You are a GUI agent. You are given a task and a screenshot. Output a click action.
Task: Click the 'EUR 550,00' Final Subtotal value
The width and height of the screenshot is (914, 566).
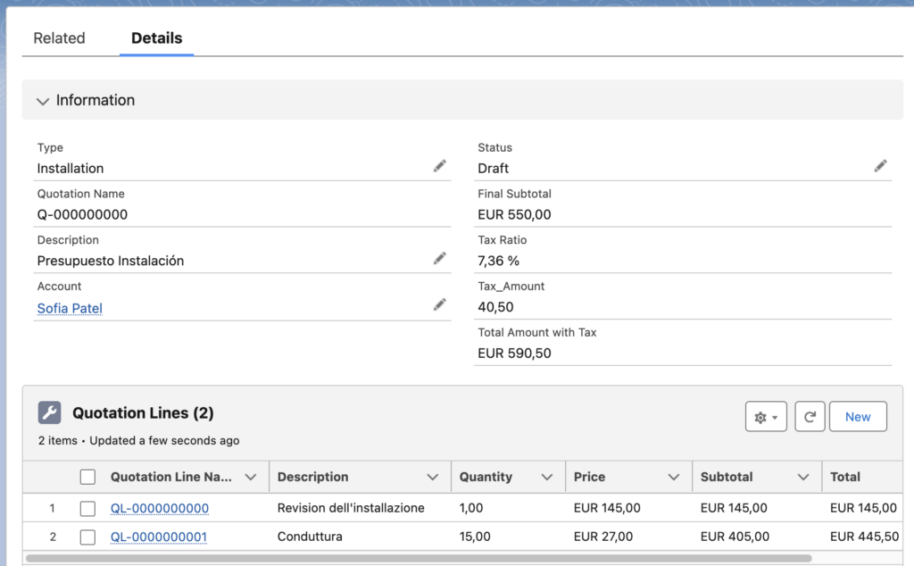[x=514, y=214]
